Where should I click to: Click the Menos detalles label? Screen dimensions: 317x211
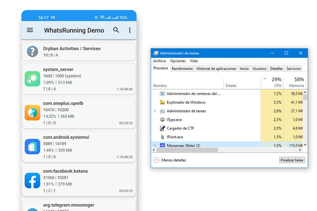pyautogui.click(x=174, y=160)
